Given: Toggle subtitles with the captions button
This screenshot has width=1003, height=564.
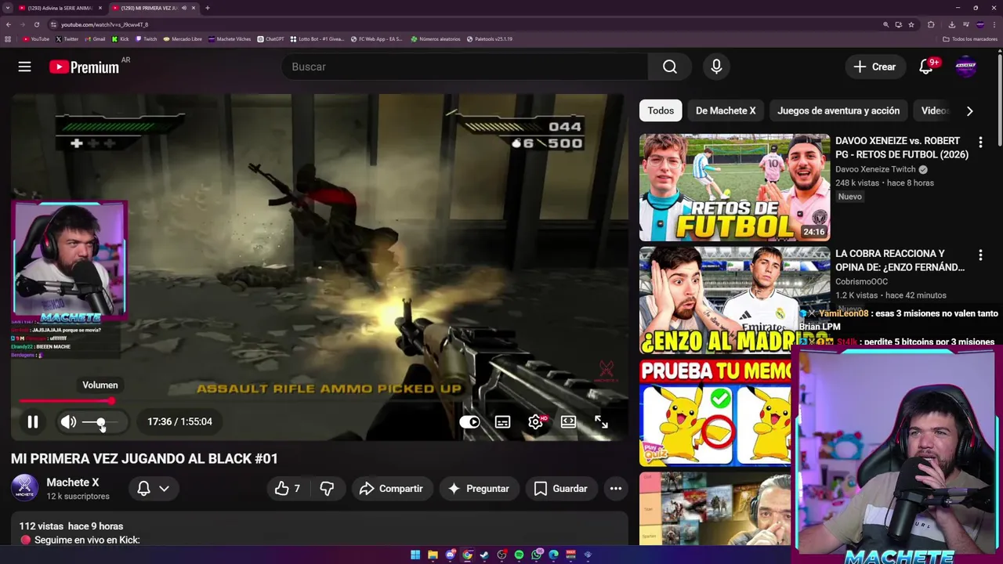Looking at the screenshot, I should point(502,422).
